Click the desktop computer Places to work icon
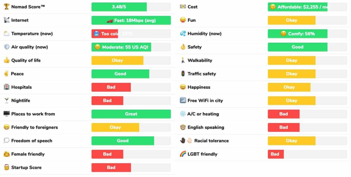Image resolution: width=351 pixels, height=177 pixels. pos(7,114)
